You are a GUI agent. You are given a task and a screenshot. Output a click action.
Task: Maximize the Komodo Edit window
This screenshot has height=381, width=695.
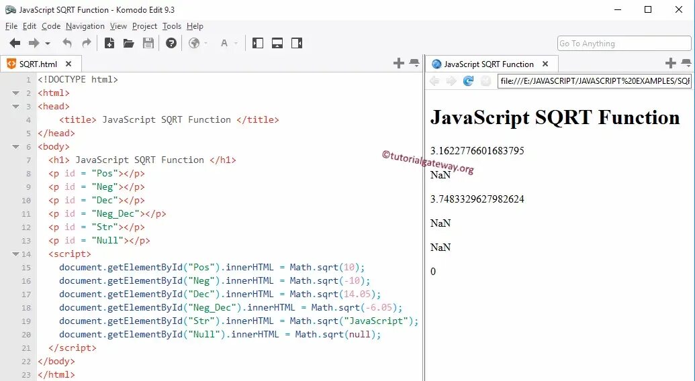click(648, 9)
